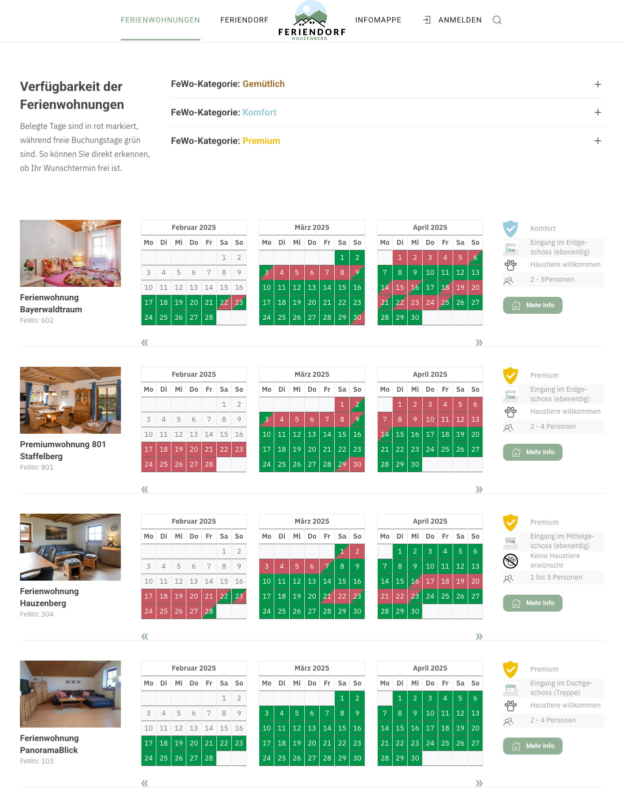Show previous months for Hauzenberg apartment calendar
This screenshot has height=804, width=624.
pos(145,636)
